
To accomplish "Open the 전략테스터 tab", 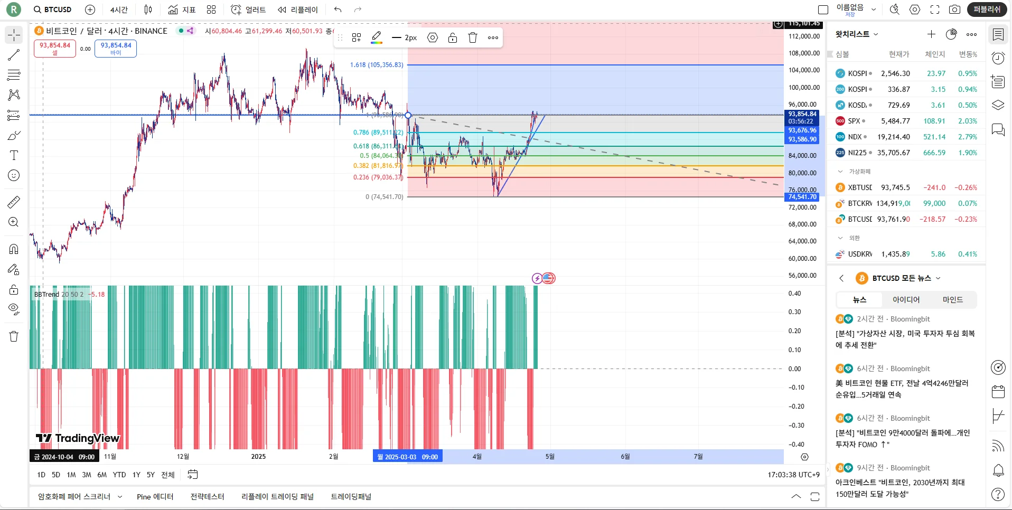I will (207, 497).
